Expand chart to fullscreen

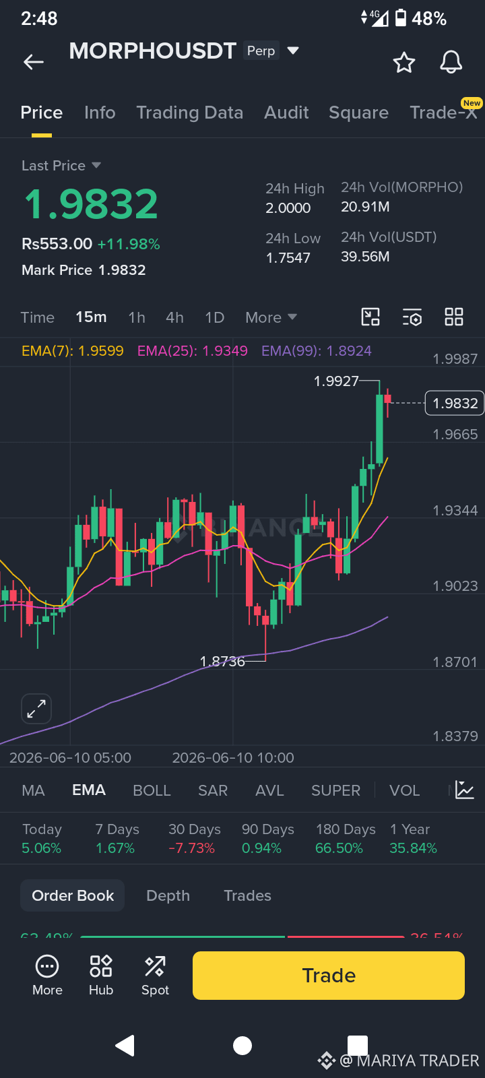tap(36, 709)
